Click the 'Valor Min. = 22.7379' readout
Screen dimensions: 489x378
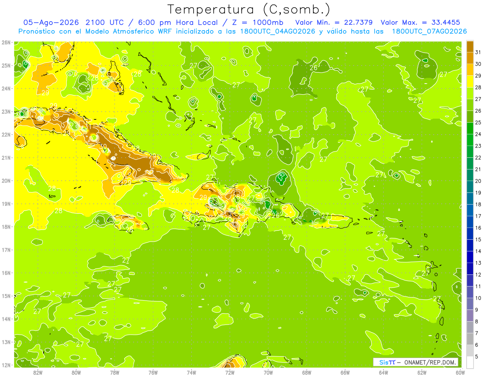point(334,22)
